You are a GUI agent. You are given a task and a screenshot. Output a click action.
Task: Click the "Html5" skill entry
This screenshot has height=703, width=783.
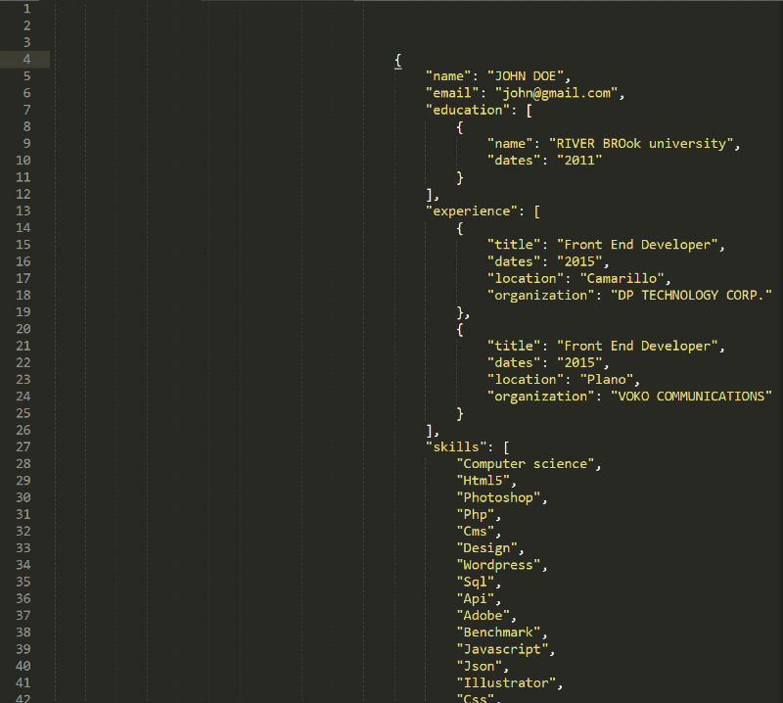(483, 480)
